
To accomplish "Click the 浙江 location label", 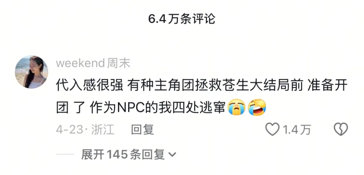I will pos(102,130).
